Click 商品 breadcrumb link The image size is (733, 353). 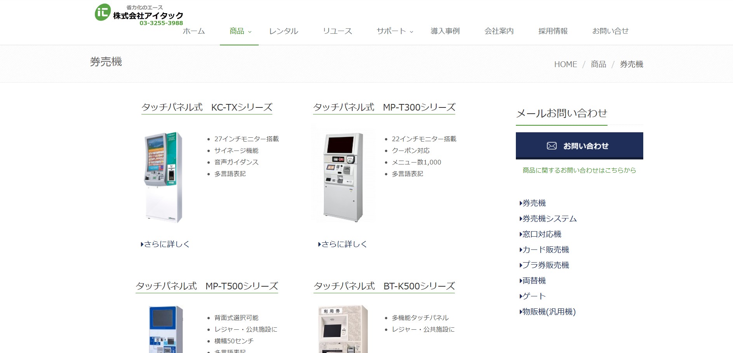(x=599, y=64)
